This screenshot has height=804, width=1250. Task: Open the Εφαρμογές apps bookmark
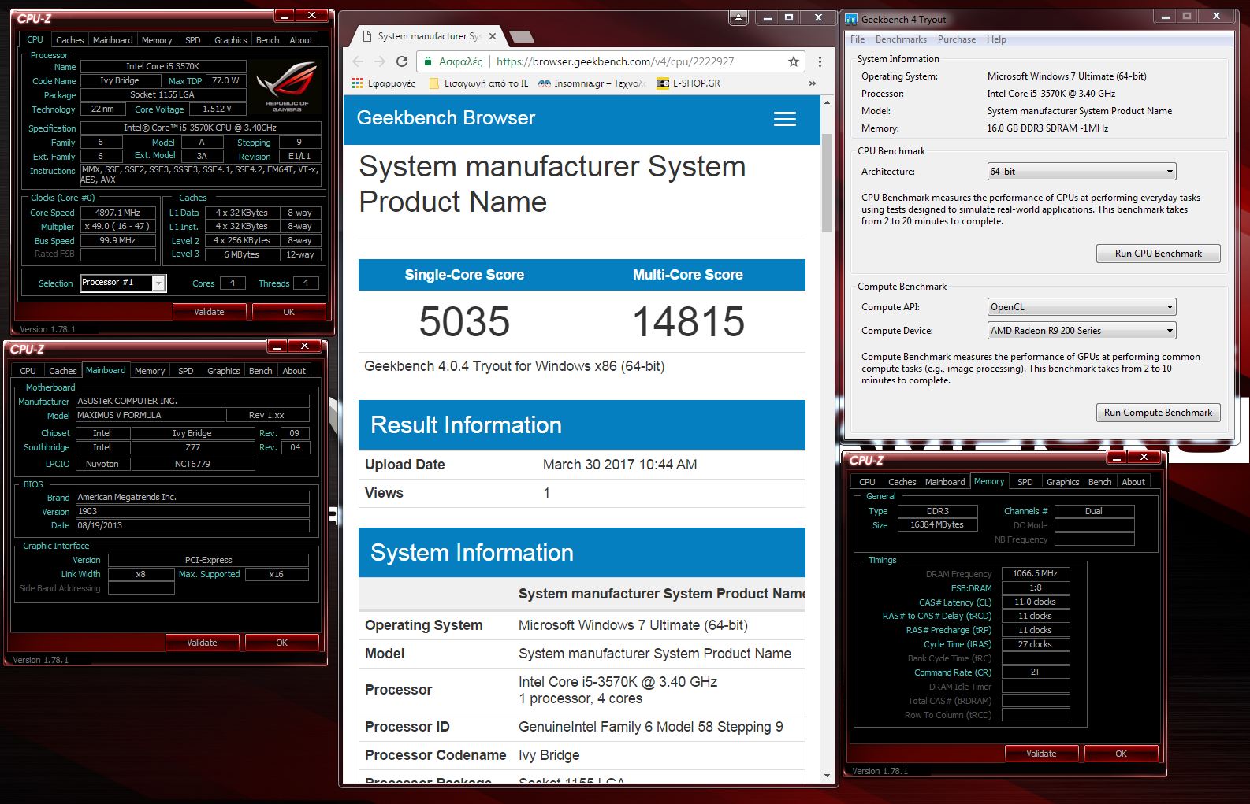pos(383,83)
